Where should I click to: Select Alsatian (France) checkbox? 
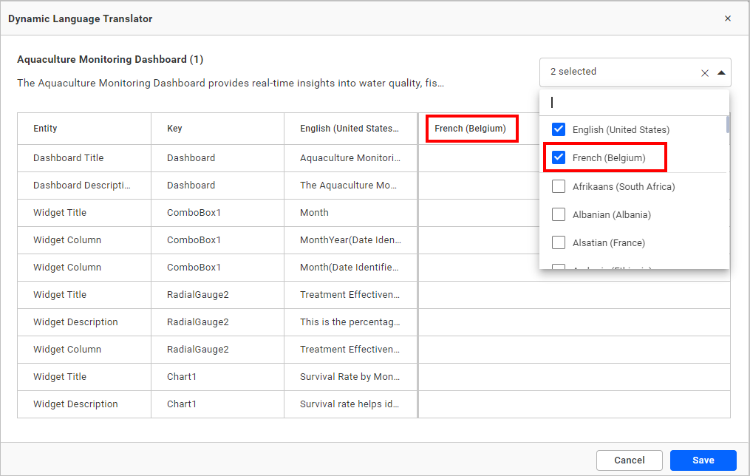click(559, 242)
